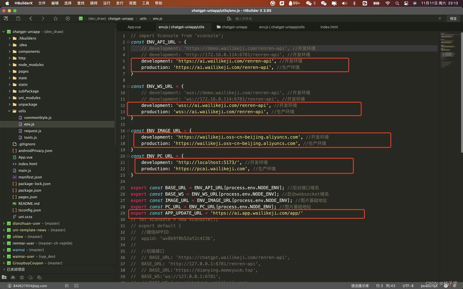Expand the dianzhuan-user project

coord(4,223)
